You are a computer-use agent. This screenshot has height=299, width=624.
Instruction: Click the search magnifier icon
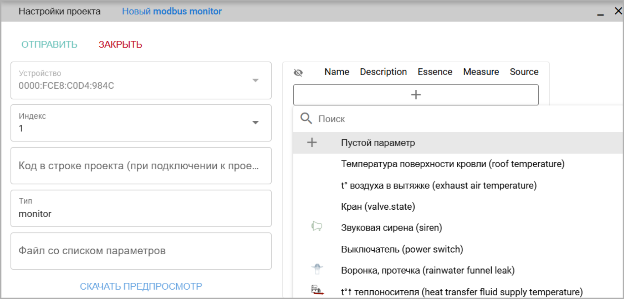[306, 118]
